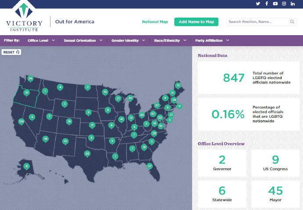Screen dimensions: 303x210
Task: Open the YouTube channel icon
Action: click(x=275, y=4)
